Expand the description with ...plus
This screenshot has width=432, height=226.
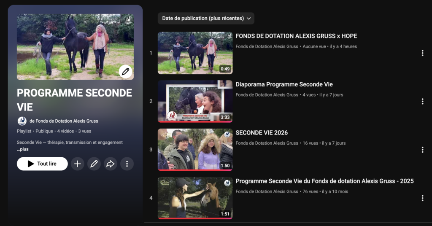coord(23,149)
